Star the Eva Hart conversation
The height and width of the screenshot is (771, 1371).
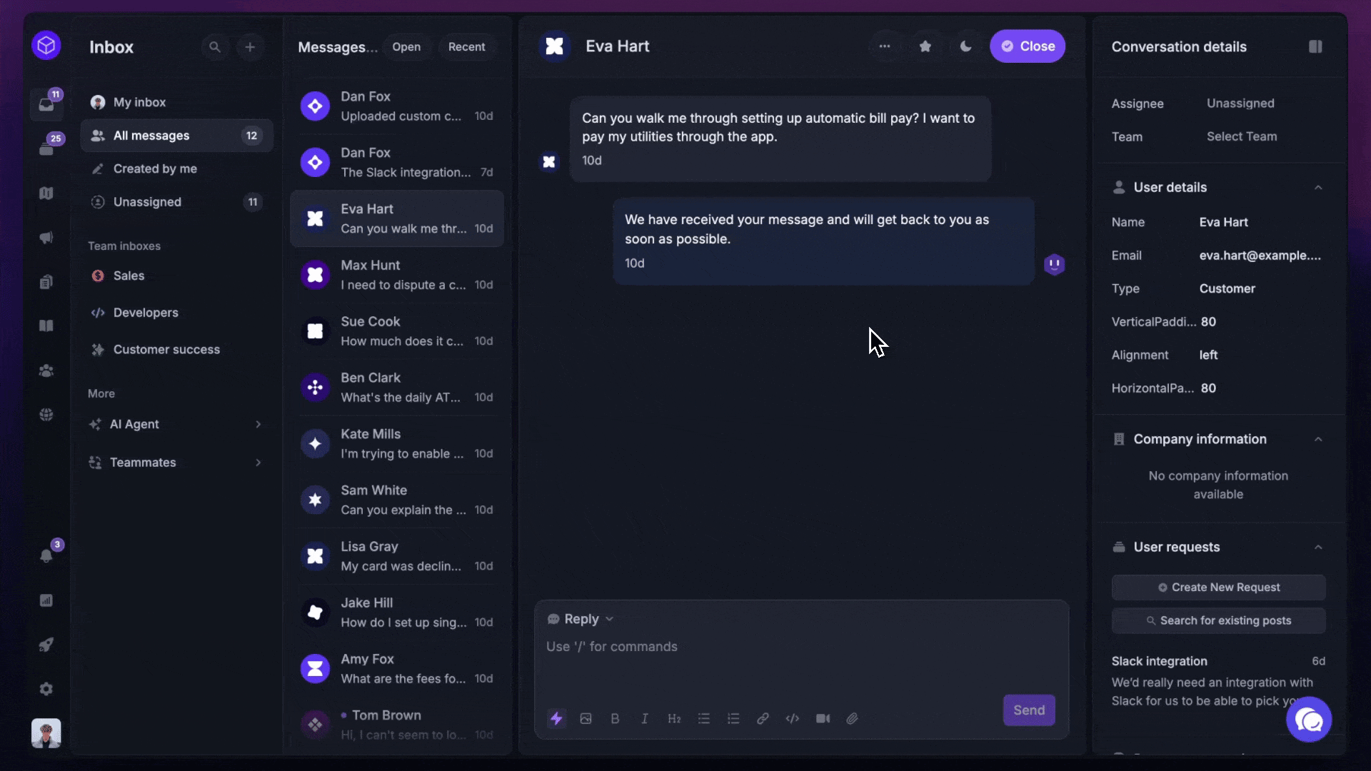(x=925, y=46)
